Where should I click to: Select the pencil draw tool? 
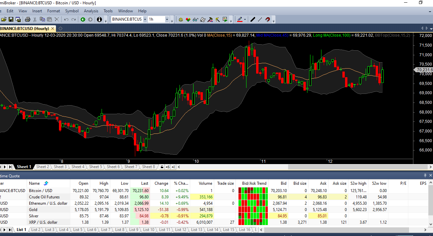click(239, 19)
